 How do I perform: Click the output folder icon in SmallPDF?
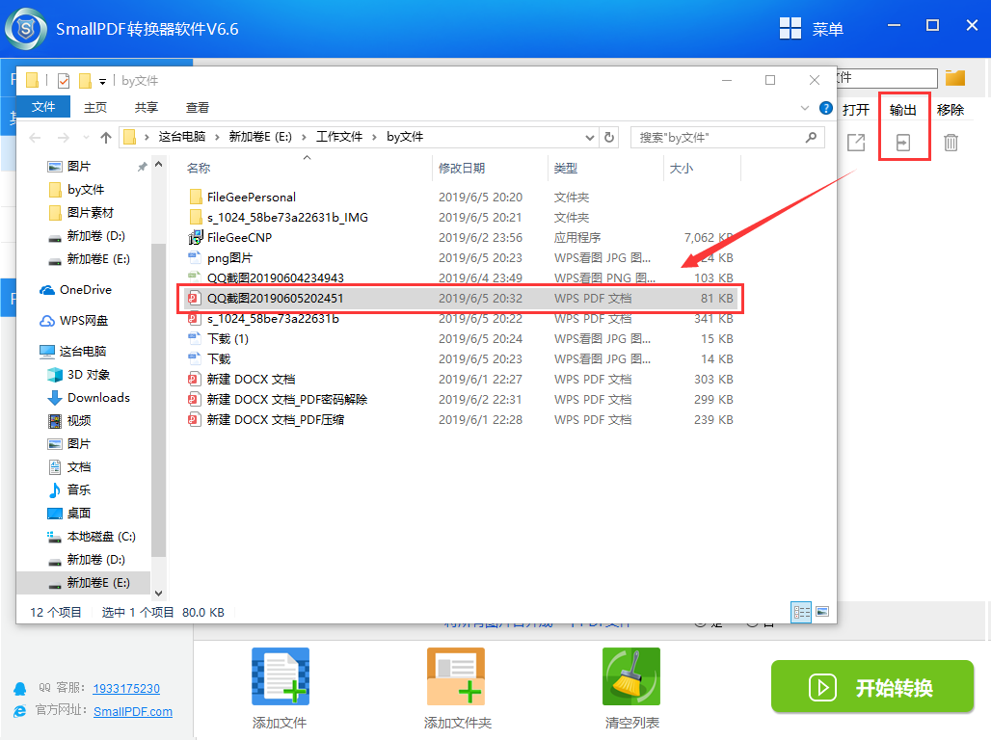pos(955,78)
